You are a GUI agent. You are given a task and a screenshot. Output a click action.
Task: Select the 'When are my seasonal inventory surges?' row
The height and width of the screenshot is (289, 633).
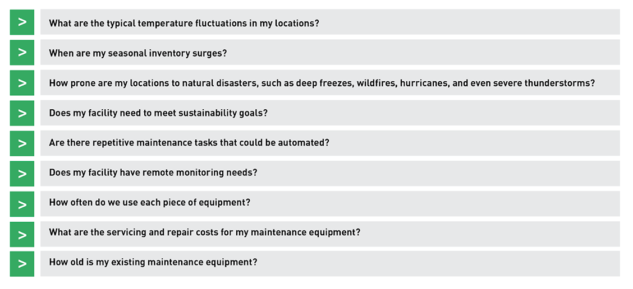click(329, 53)
